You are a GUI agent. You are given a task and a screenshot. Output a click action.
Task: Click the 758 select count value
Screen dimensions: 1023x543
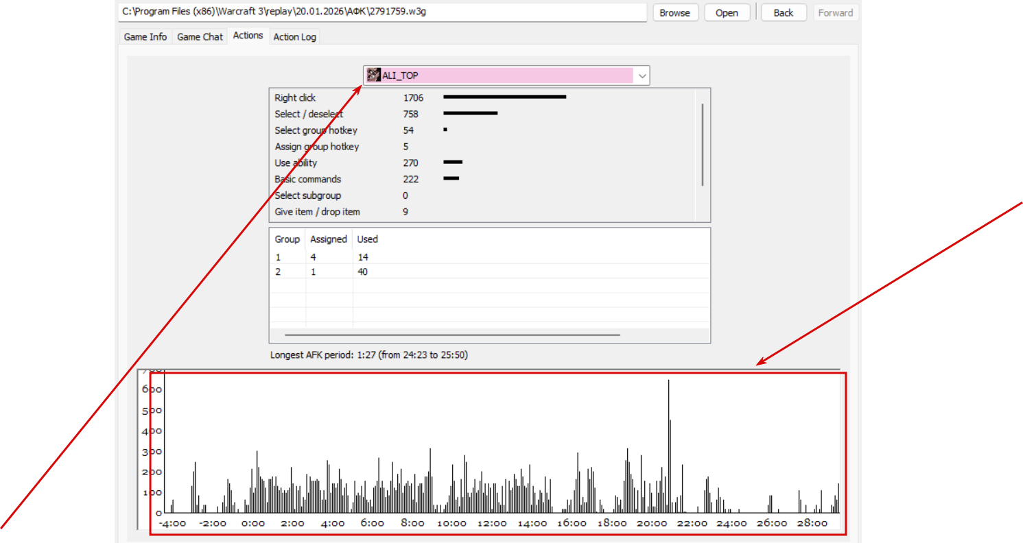point(411,114)
